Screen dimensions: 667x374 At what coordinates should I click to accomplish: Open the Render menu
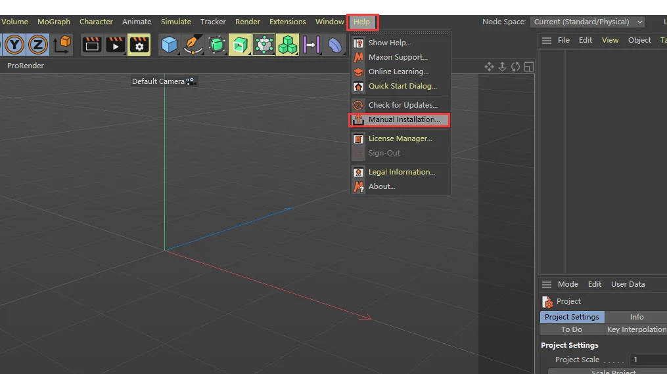[248, 22]
